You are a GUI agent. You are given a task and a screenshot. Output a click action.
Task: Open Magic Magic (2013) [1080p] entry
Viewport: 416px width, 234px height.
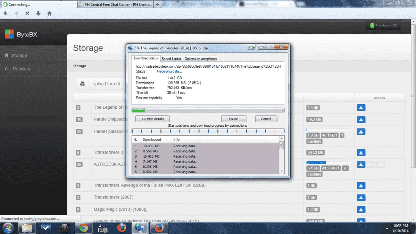[x=120, y=209]
